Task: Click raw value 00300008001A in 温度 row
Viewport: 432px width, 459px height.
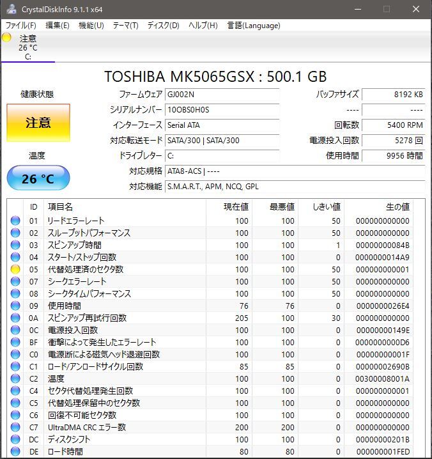Action: pyautogui.click(x=382, y=379)
